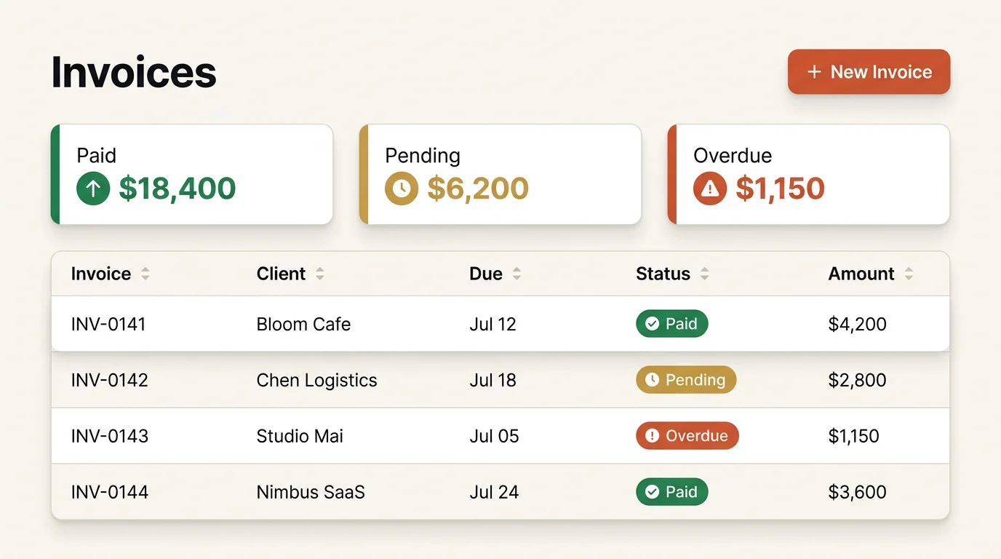Click due date Jul 12
Viewport: 1001px width, 559px height.
[492, 324]
